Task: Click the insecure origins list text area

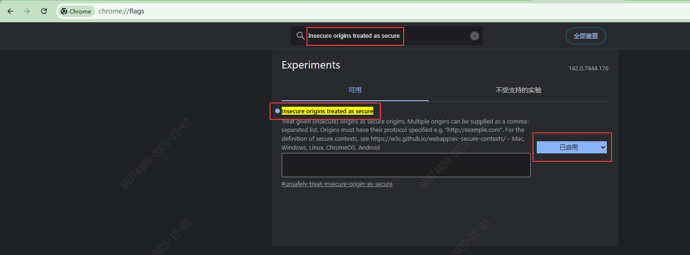Action: 405,165
